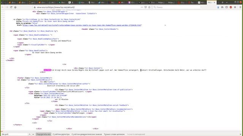Click the lock icon in address bar

click(x=35, y=7)
